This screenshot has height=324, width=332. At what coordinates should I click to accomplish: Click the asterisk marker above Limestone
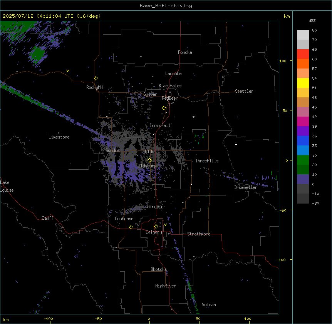click(59, 133)
